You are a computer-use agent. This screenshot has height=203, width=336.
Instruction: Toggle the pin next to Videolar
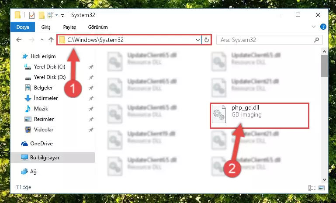coord(91,130)
